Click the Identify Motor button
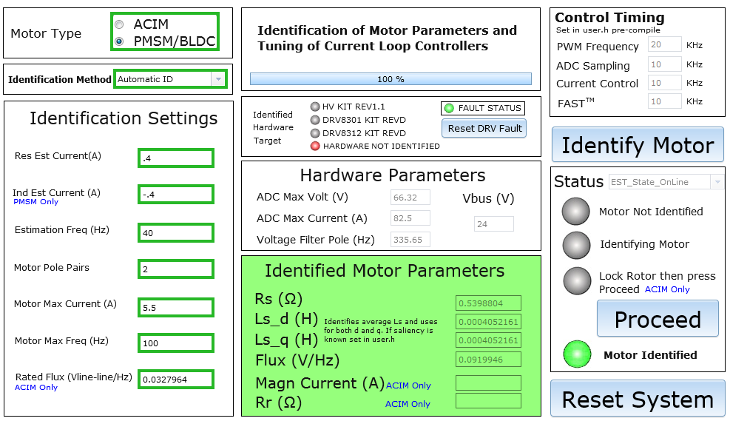The height and width of the screenshot is (421, 730). pyautogui.click(x=638, y=145)
